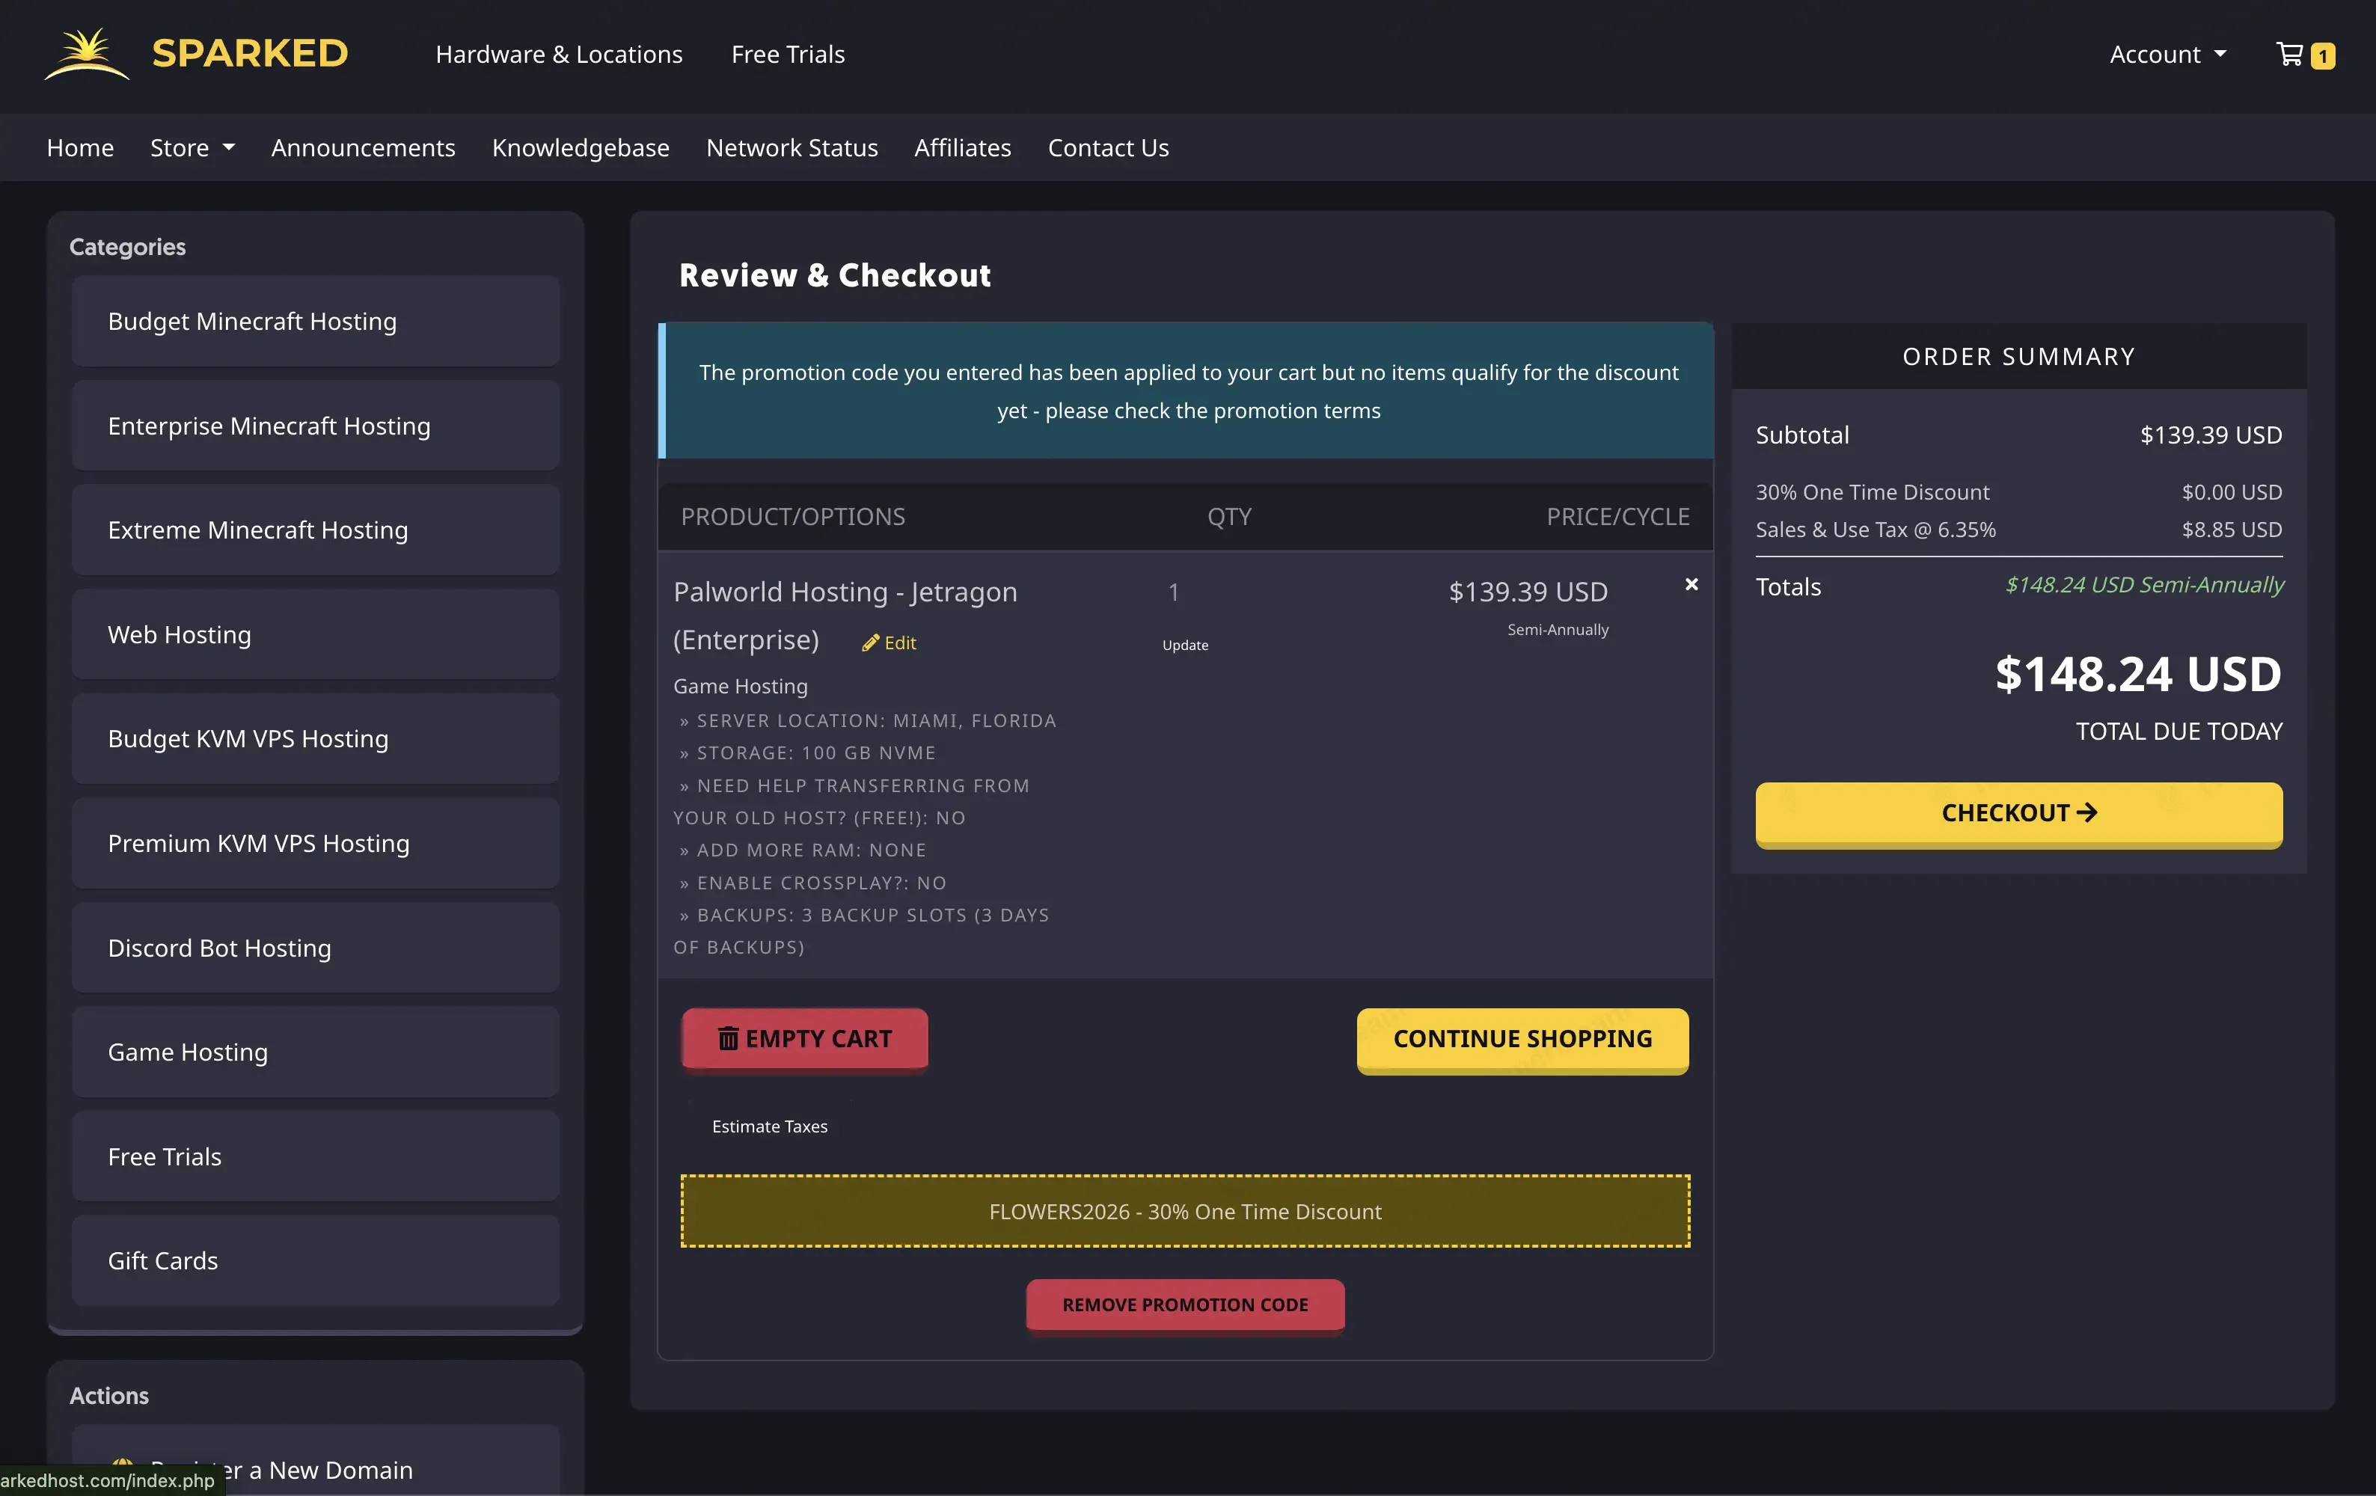2376x1496 pixels.
Task: Open Premium KVM VPS Hosting category
Action: [x=316, y=843]
